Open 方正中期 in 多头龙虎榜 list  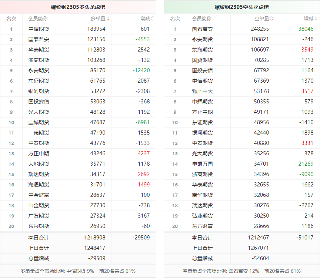pos(39,153)
